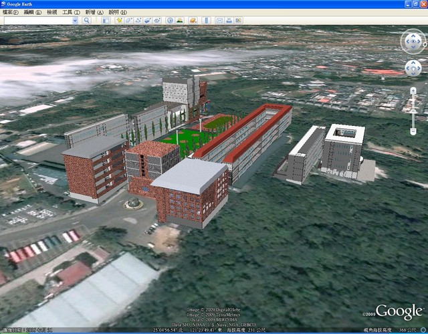Toggle the sidebar panel visibility
Viewport: 428px width, 334px height.
pos(105,20)
